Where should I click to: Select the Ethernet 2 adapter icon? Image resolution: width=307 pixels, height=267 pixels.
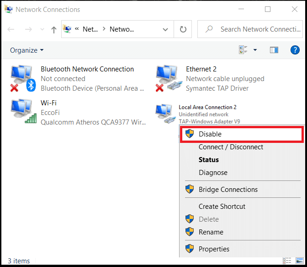click(169, 78)
